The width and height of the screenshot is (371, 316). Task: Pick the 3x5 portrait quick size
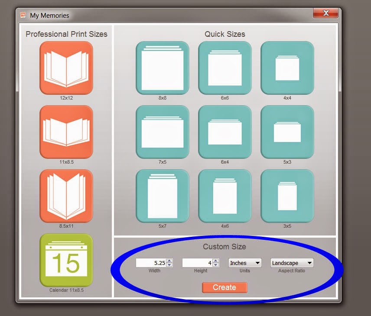(287, 196)
